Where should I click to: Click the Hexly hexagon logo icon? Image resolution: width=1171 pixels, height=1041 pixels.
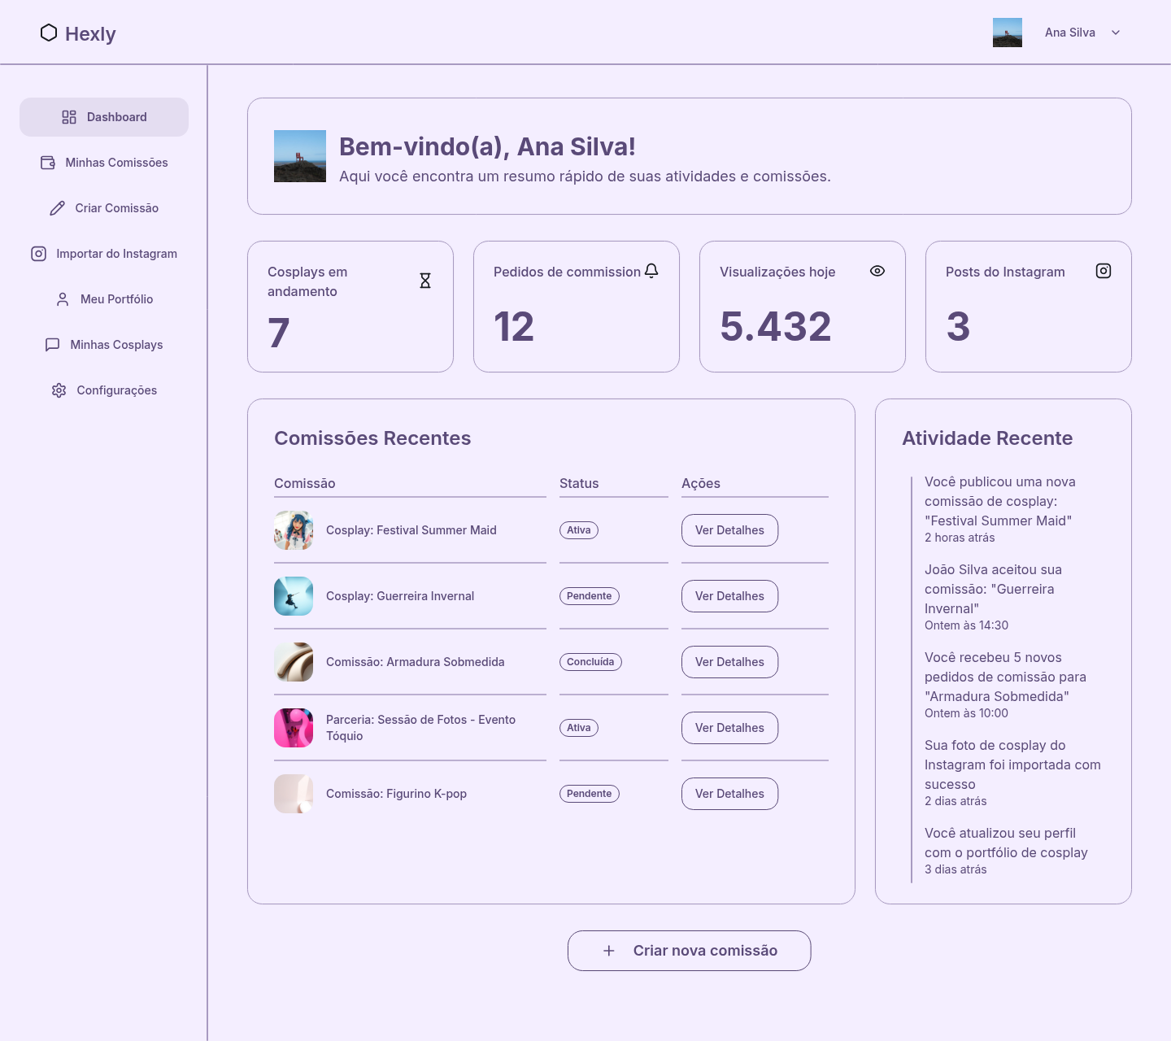tap(49, 33)
